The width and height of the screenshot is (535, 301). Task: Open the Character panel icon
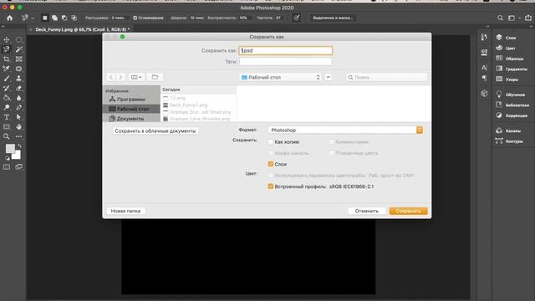pos(484,68)
